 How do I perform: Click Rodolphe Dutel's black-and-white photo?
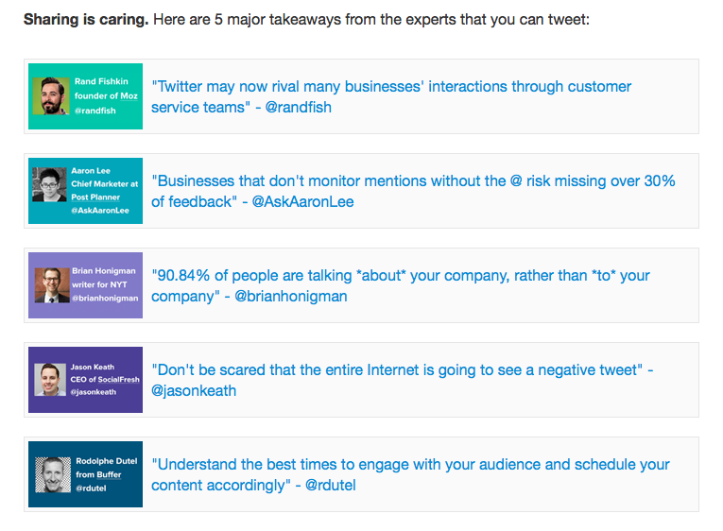(53, 474)
